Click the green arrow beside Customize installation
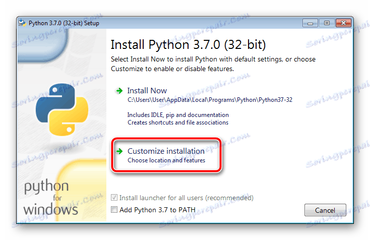 (x=119, y=151)
